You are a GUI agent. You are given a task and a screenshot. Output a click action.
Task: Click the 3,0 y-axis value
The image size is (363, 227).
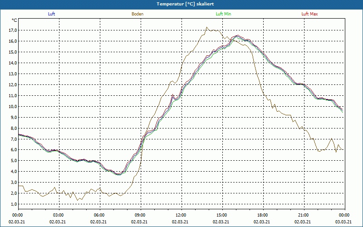tap(14, 183)
